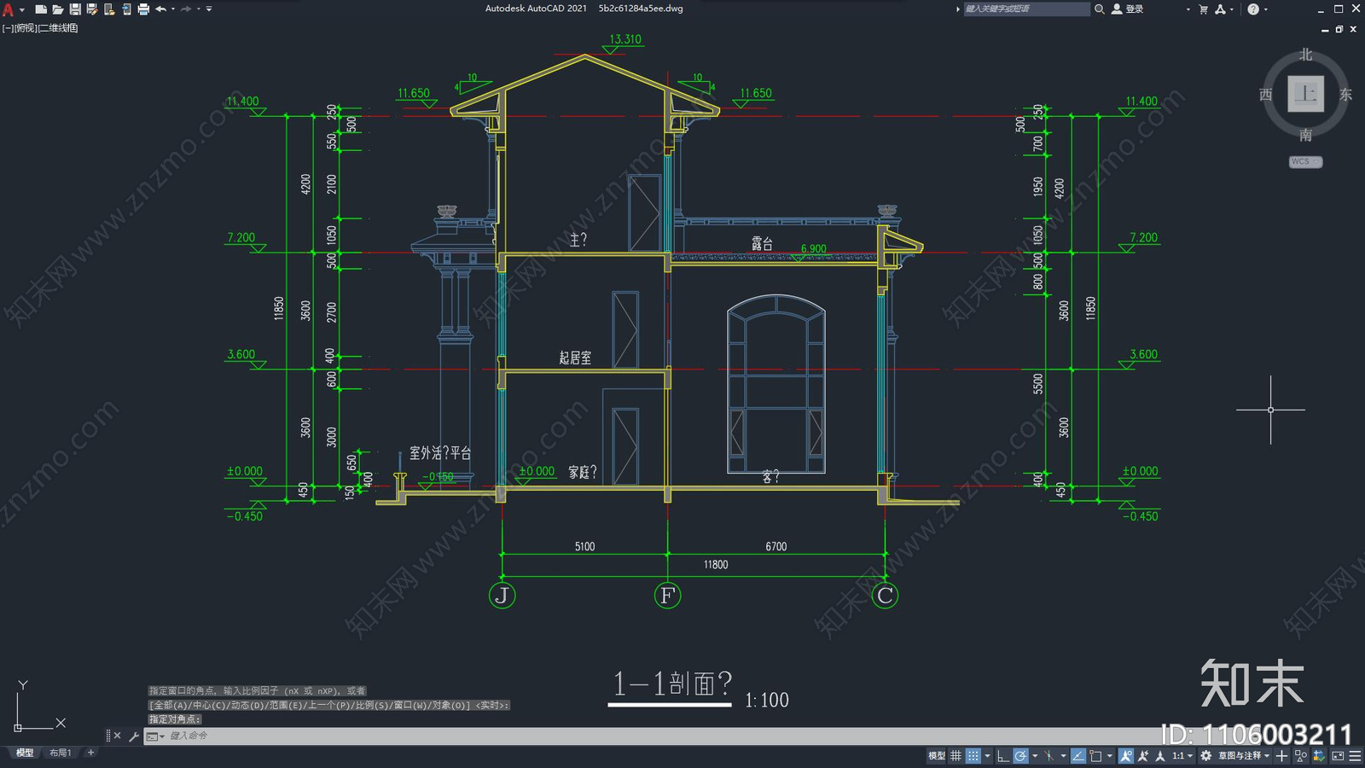The image size is (1365, 768).
Task: Switch to the 模型 tab
Action: (x=25, y=753)
